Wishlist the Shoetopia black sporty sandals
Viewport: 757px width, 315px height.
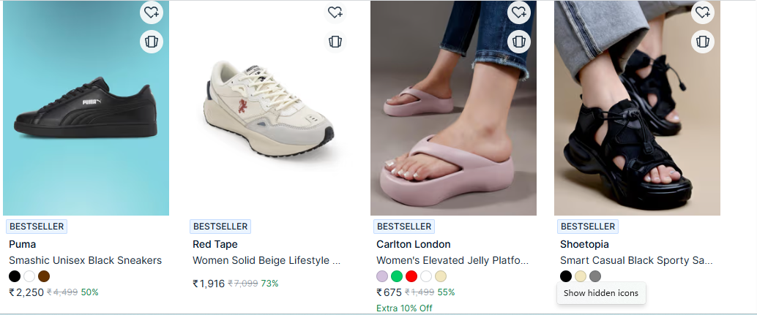703,12
